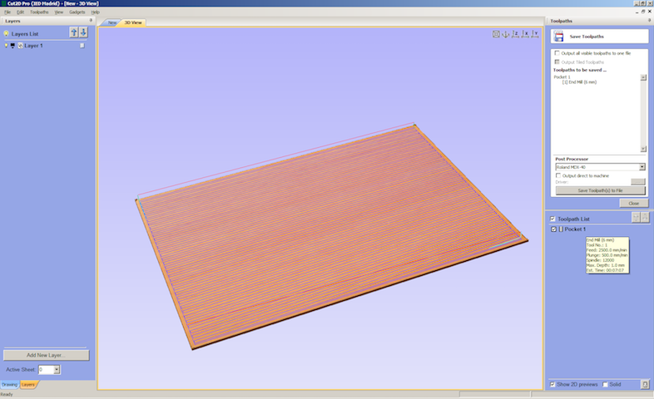This screenshot has height=399, width=654.
Task: Toggle the Show 2D previews checkbox
Action: click(x=552, y=384)
